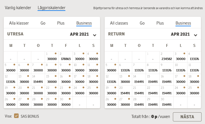Viewport: 205px width, 124px height.
Task: Pick April 2 return priced 234582
Action: click(x=167, y=57)
